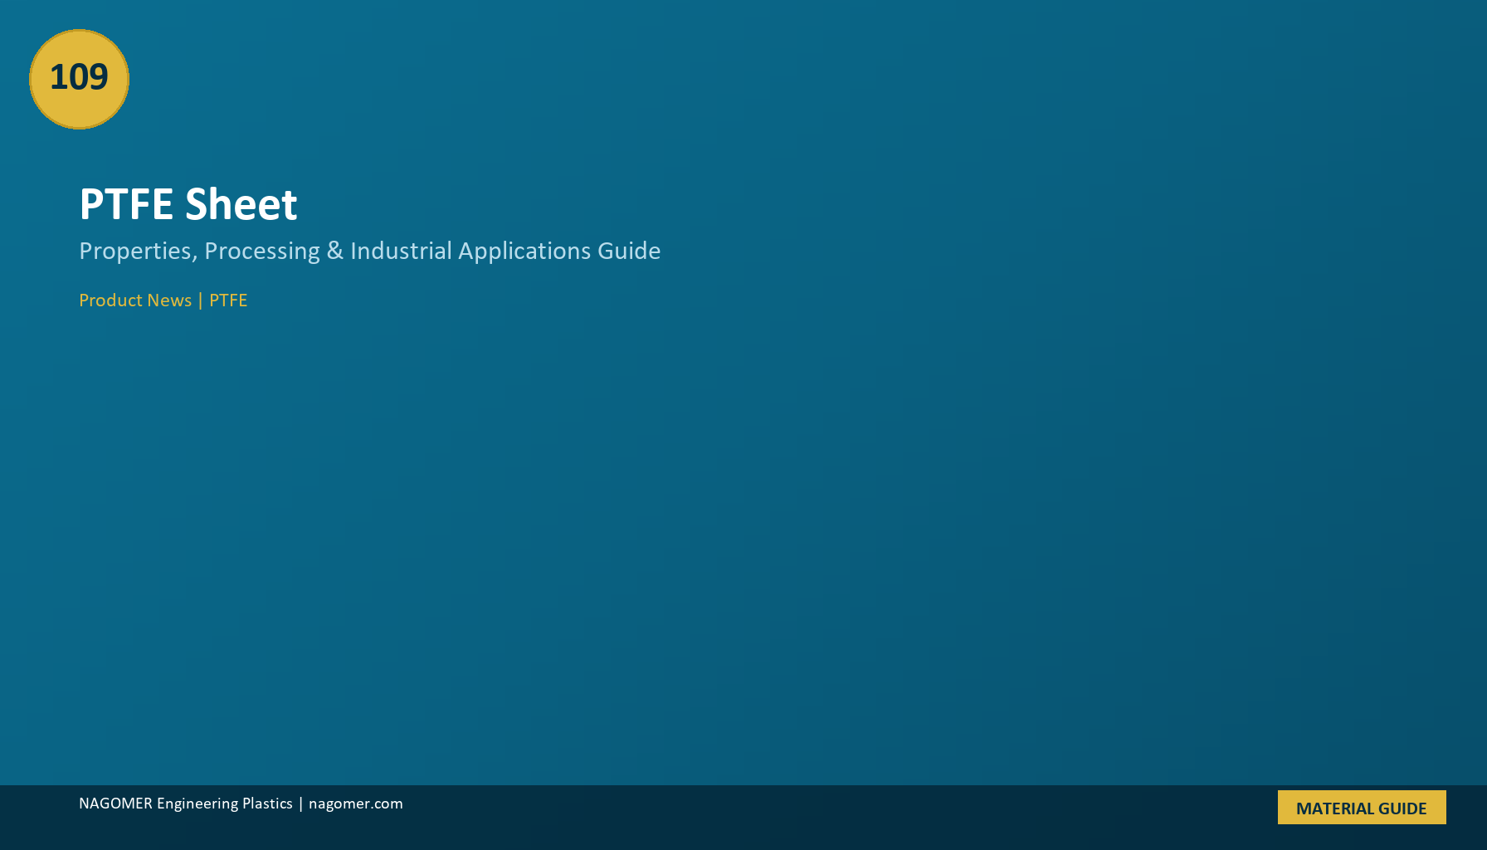Click the gold 109 slide number badge

(x=79, y=79)
